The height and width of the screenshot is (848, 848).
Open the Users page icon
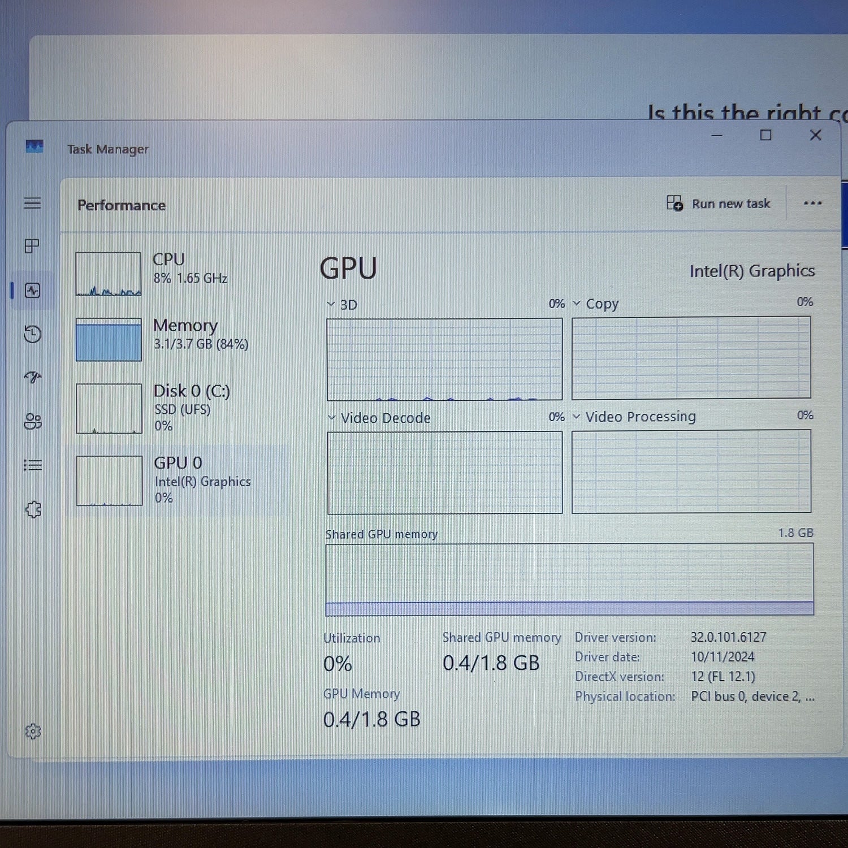pos(33,421)
